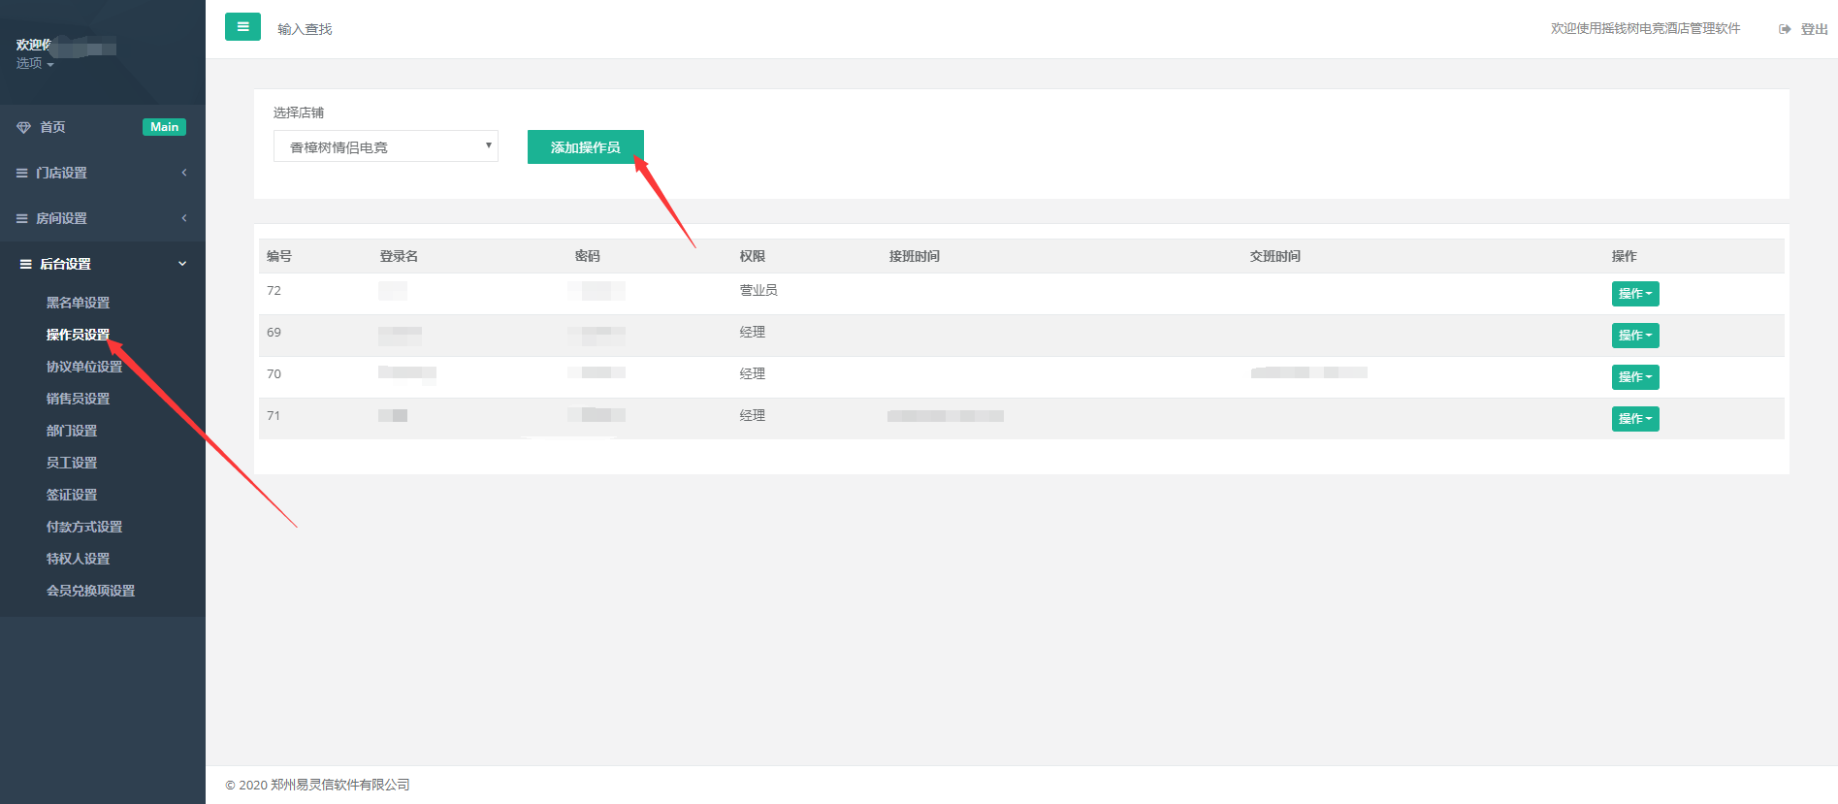Open 操作 dropdown for operator 72
1838x804 pixels.
tap(1634, 294)
